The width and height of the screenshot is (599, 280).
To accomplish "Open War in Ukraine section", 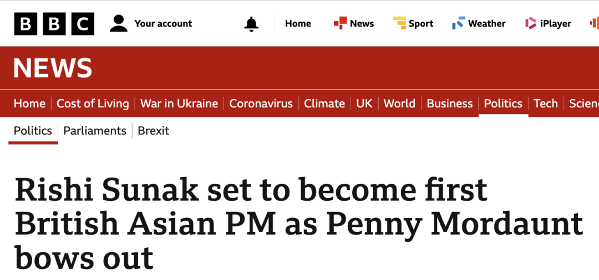I will click(179, 103).
